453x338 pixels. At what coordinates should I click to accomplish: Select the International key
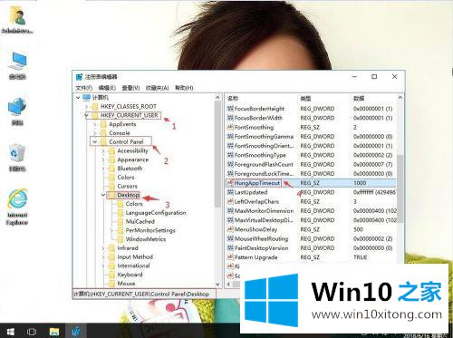point(133,266)
